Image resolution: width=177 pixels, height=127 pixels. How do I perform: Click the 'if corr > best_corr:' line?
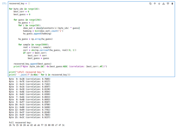pyautogui.click(x=35, y=53)
